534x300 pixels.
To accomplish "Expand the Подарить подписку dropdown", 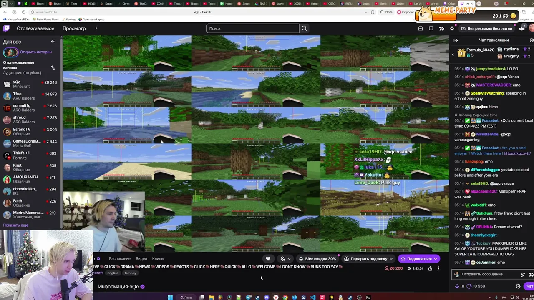I will [391, 259].
